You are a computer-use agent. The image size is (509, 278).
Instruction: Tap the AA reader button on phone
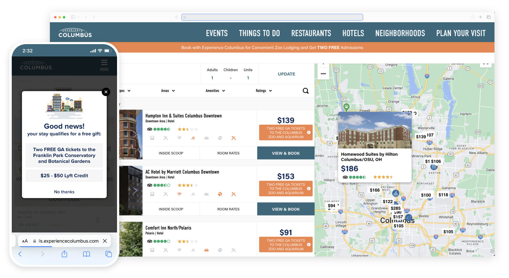[x=25, y=241]
